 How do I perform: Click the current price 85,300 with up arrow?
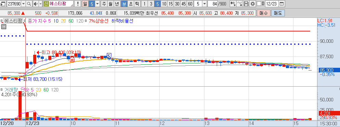tap(16, 13)
